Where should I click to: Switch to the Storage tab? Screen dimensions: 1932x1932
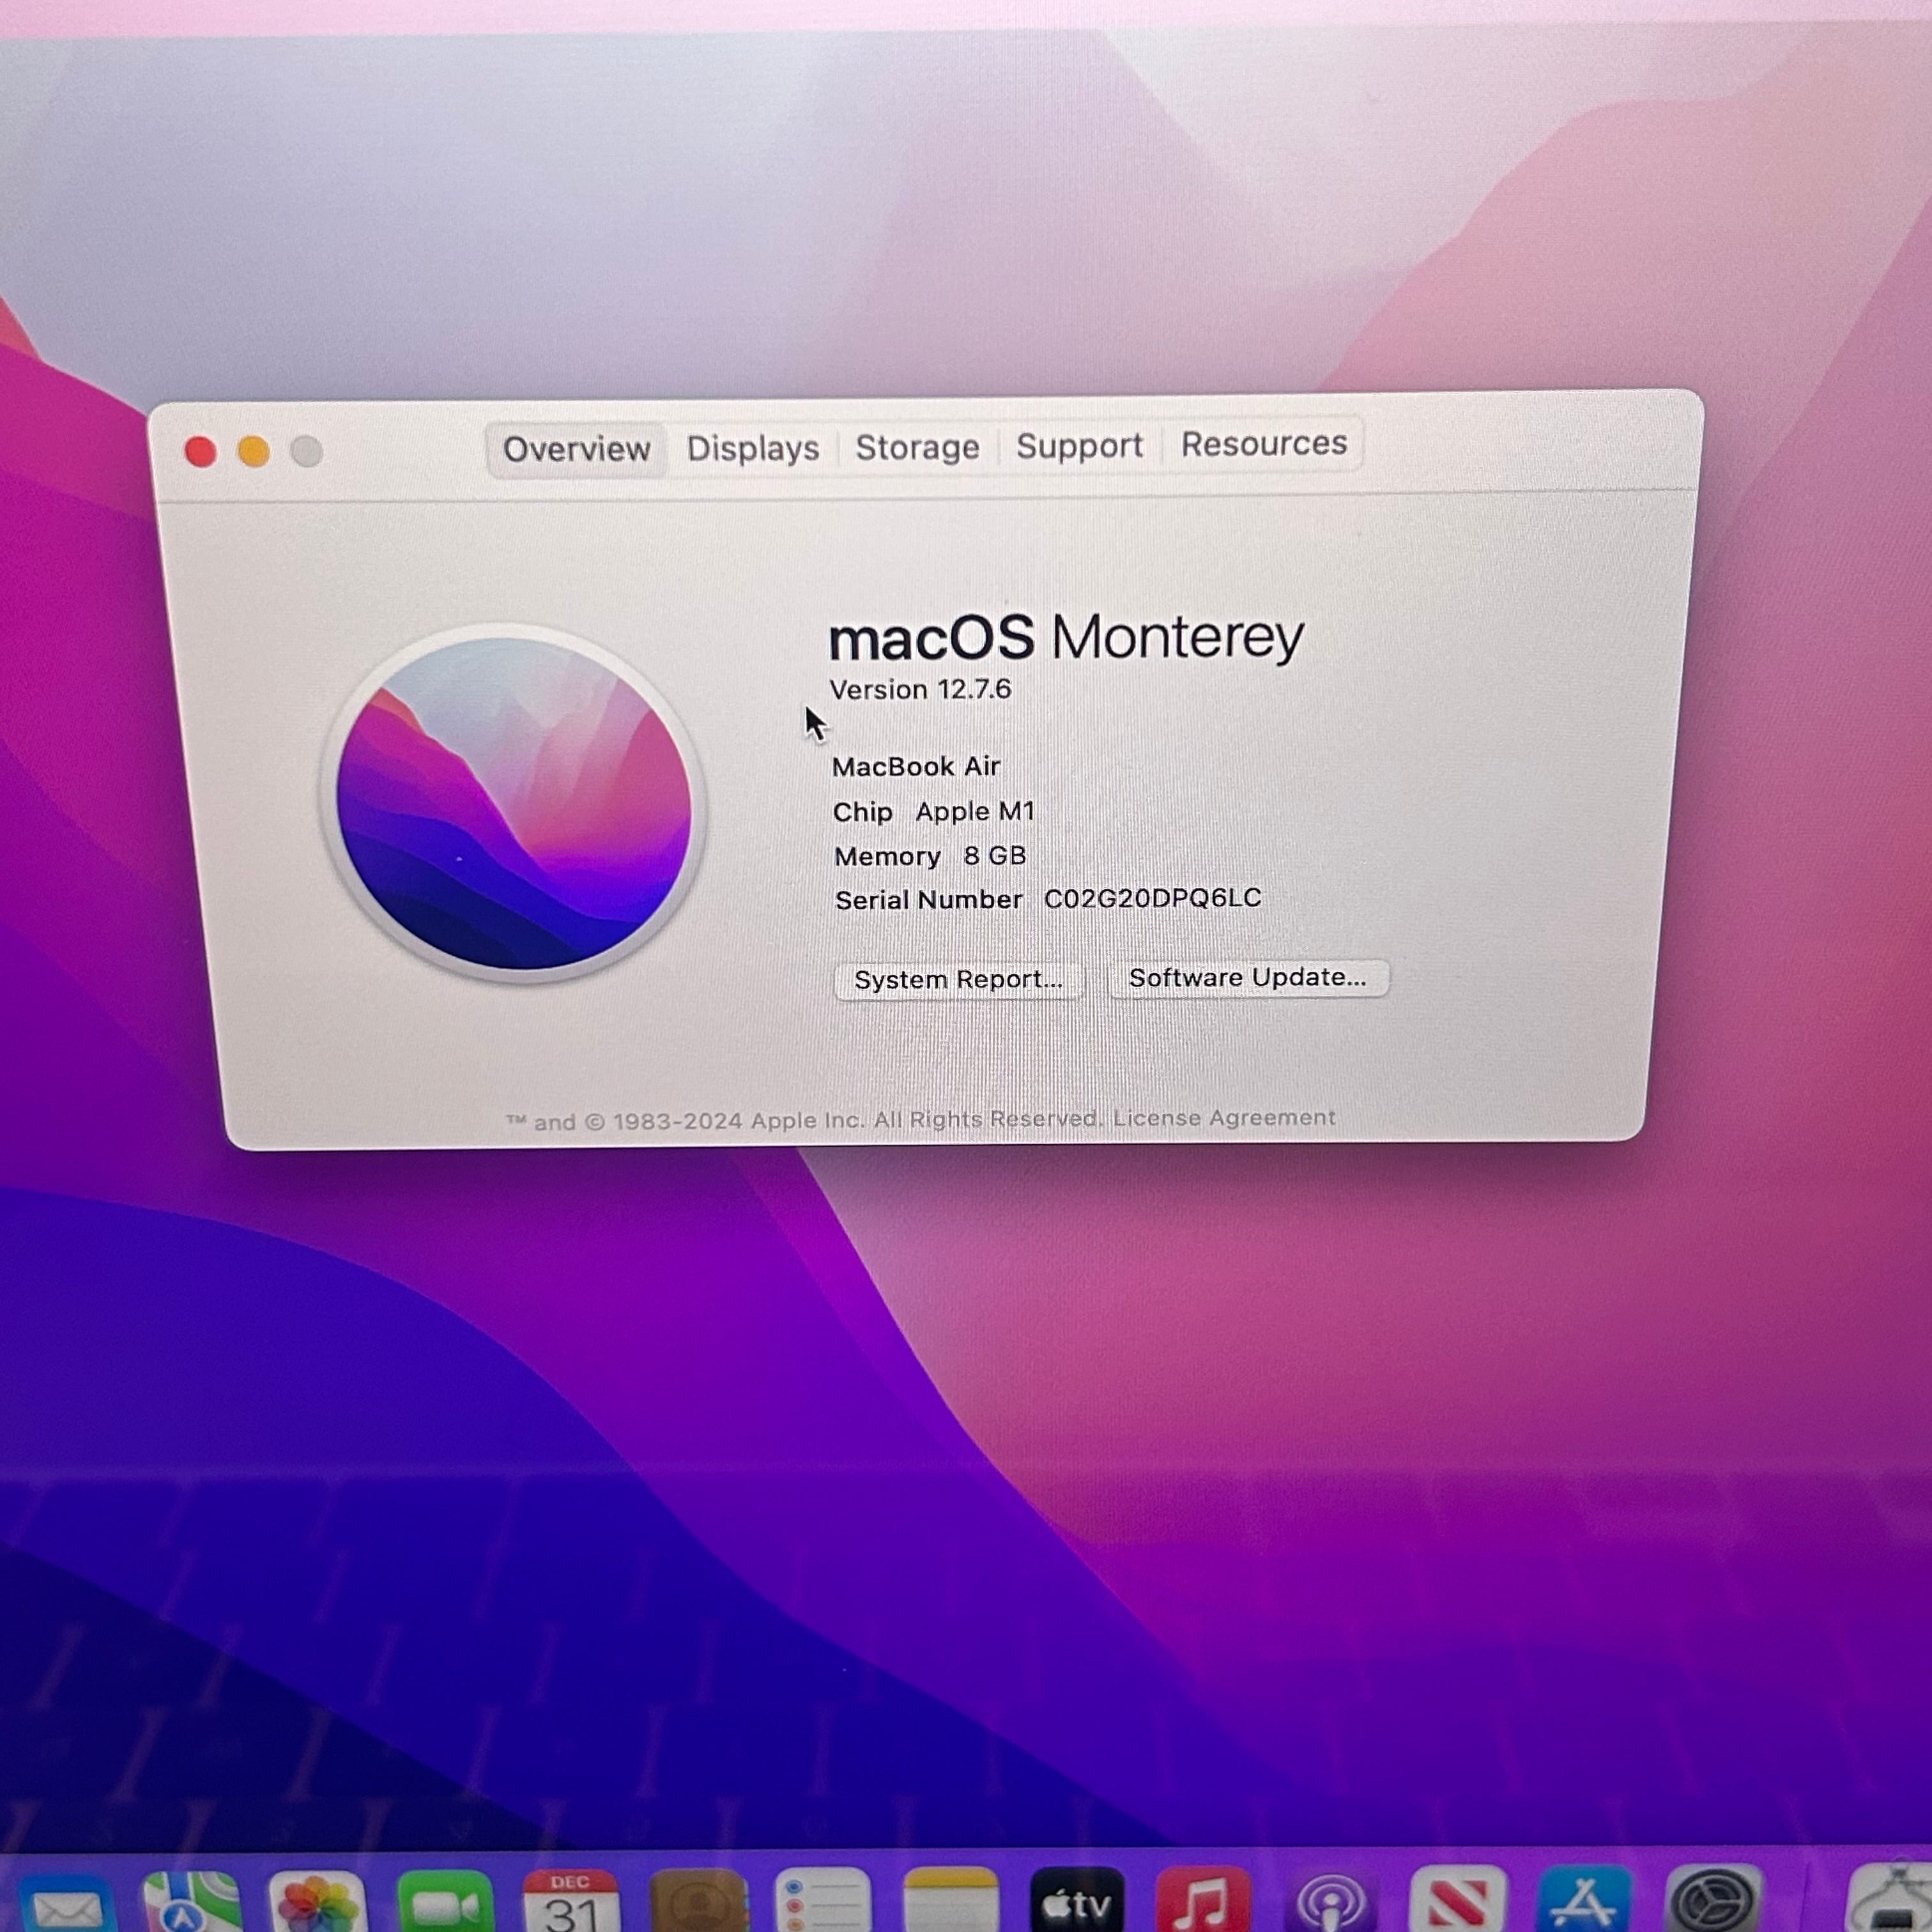(917, 447)
